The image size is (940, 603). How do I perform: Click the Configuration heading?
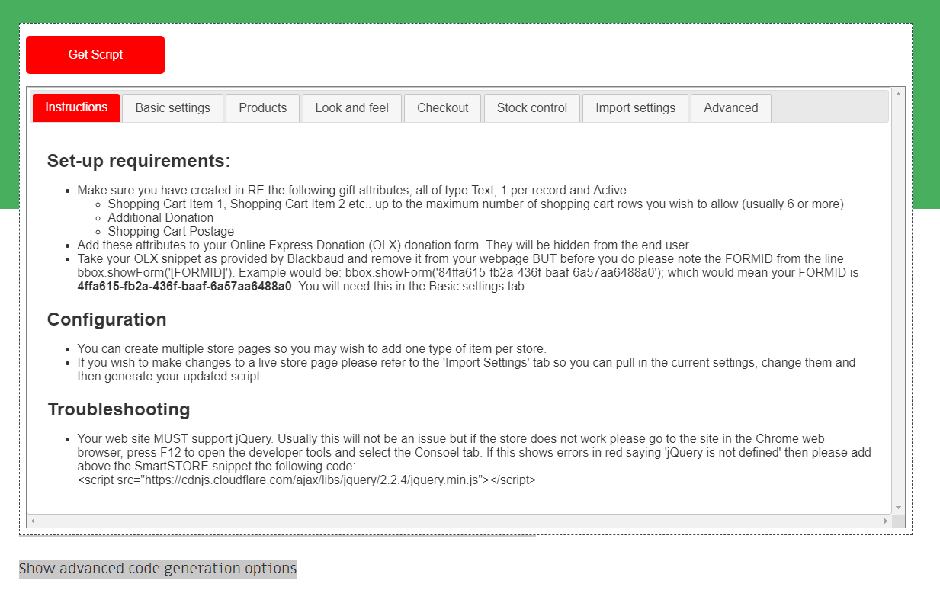pos(107,319)
